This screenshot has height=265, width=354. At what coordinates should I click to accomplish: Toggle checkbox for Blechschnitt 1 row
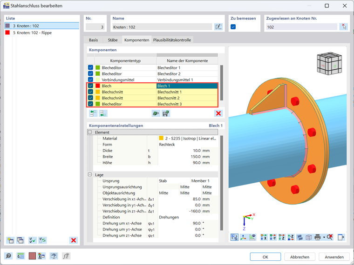click(90, 92)
